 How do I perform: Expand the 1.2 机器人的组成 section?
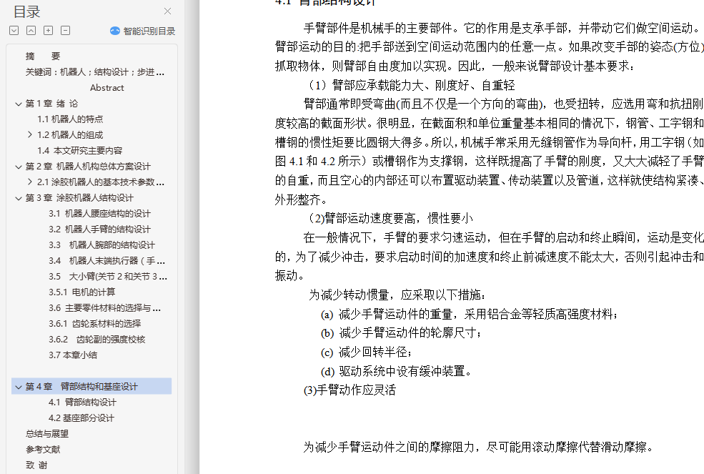coord(29,134)
